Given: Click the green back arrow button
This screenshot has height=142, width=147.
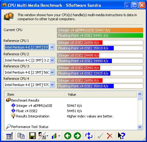Looking at the screenshot, I should pyautogui.click(x=68, y=136).
